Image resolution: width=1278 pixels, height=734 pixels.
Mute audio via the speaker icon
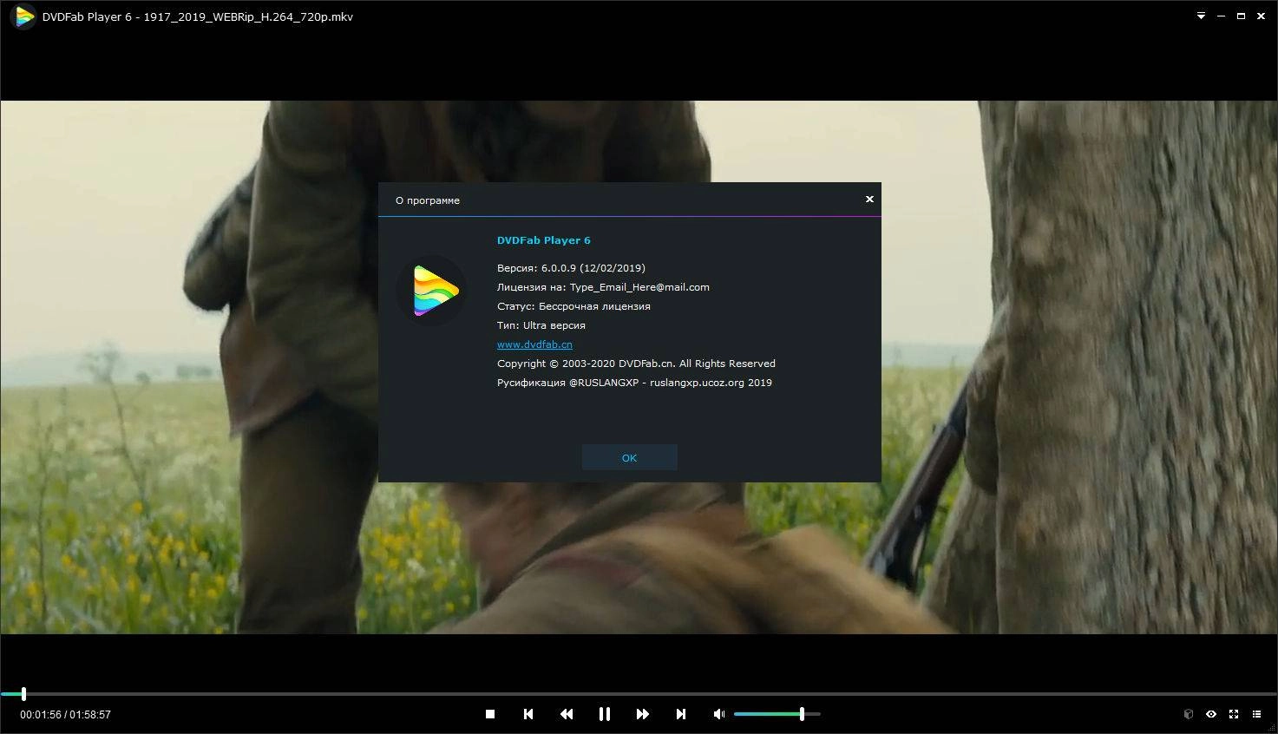[719, 714]
